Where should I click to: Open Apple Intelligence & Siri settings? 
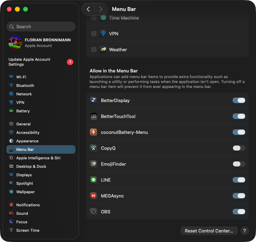38,158
